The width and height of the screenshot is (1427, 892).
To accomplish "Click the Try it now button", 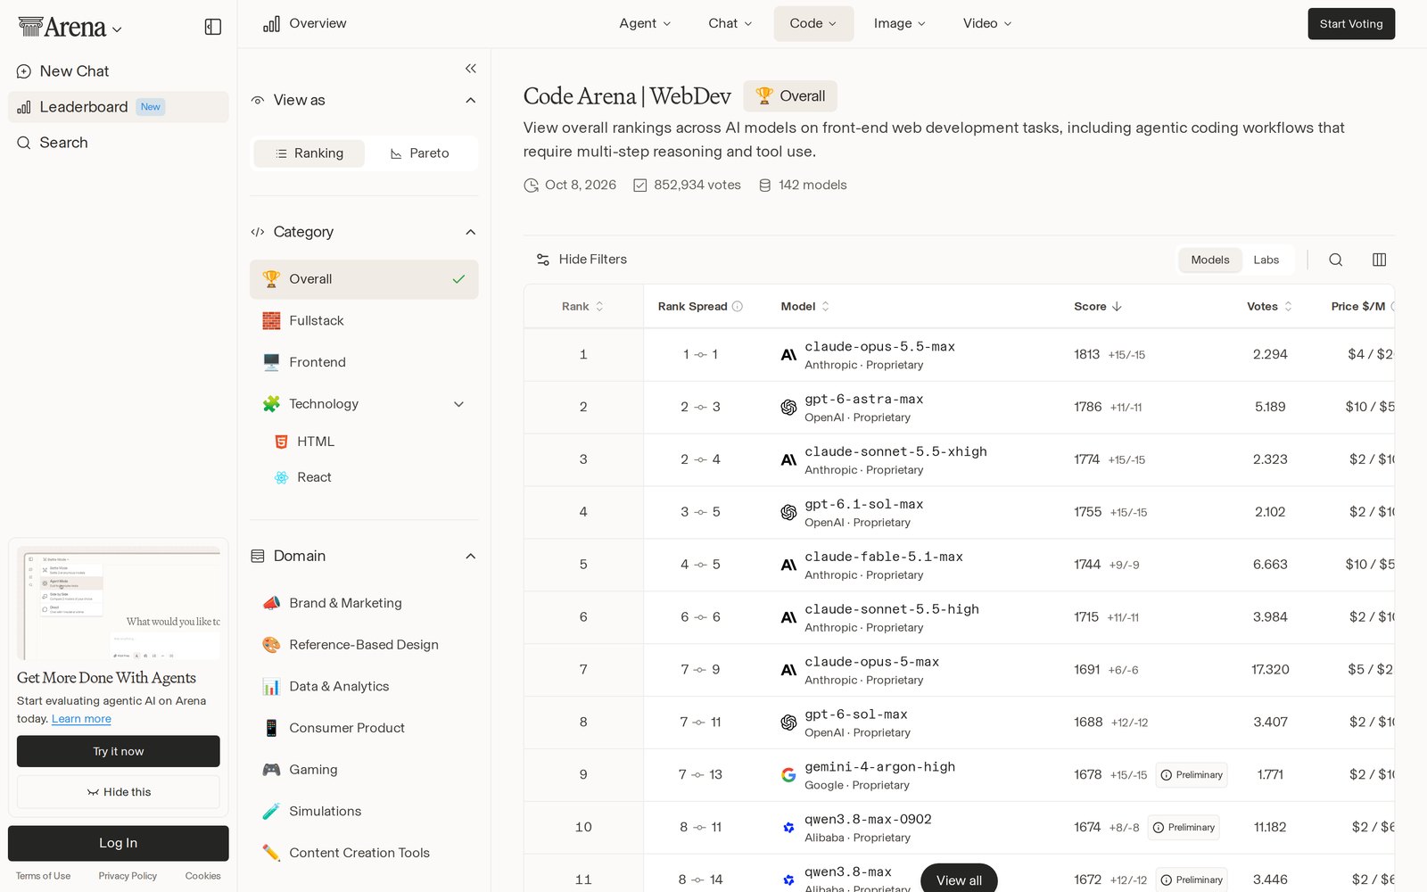I will pyautogui.click(x=119, y=751).
